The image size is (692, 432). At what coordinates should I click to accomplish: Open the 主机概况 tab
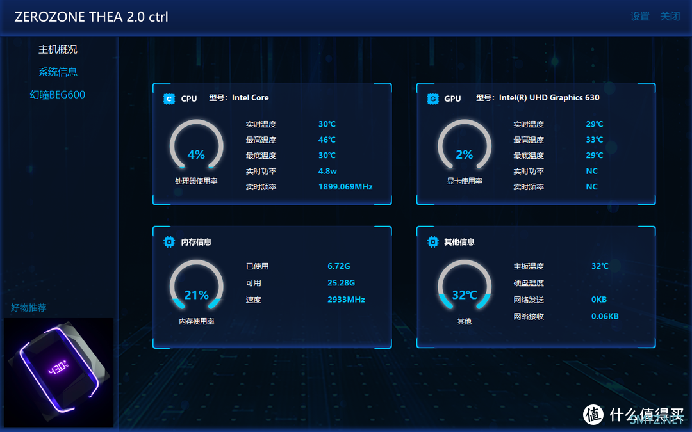(x=58, y=50)
